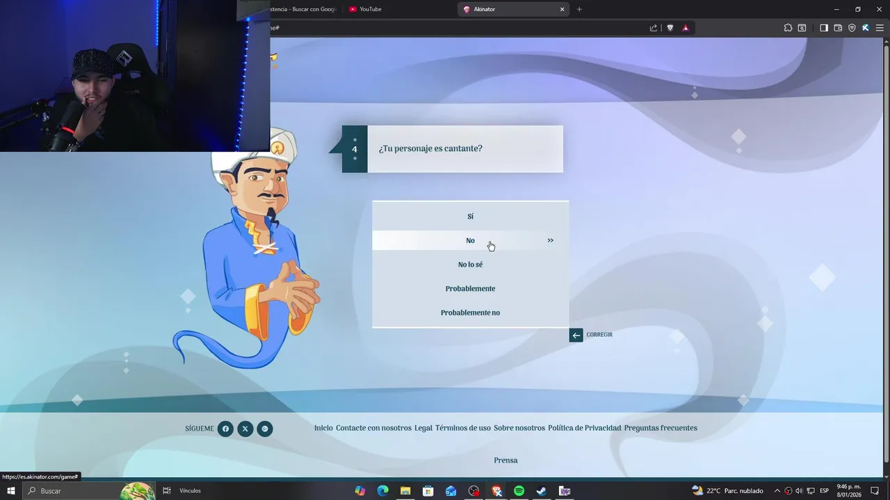Open "Sobre nosotros" footer link

coord(519,428)
